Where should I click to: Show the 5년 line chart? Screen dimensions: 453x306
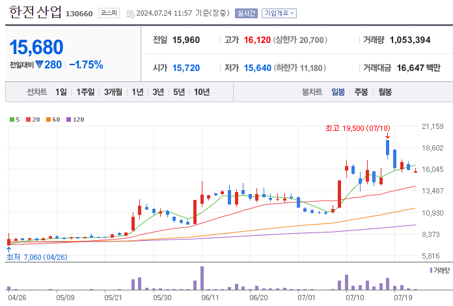click(179, 92)
